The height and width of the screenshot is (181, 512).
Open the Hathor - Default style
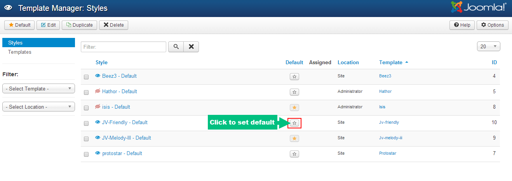click(x=120, y=91)
